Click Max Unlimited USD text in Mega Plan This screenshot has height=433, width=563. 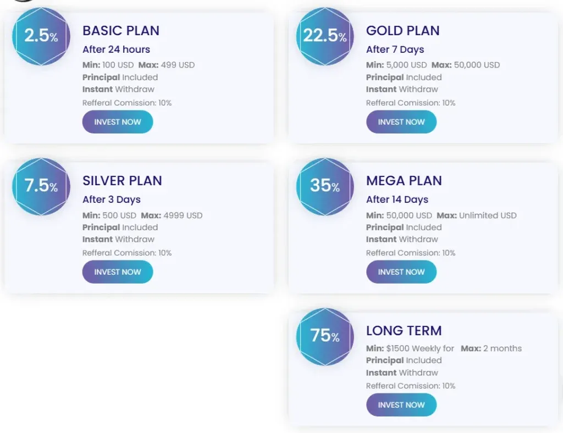(477, 215)
